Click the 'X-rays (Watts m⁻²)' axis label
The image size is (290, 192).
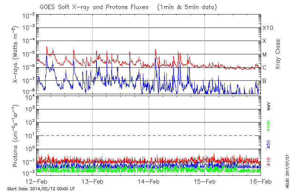[x=16, y=54]
